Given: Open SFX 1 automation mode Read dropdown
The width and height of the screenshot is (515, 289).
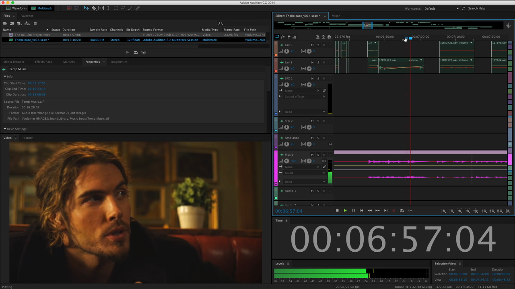Looking at the screenshot, I should tap(305, 112).
